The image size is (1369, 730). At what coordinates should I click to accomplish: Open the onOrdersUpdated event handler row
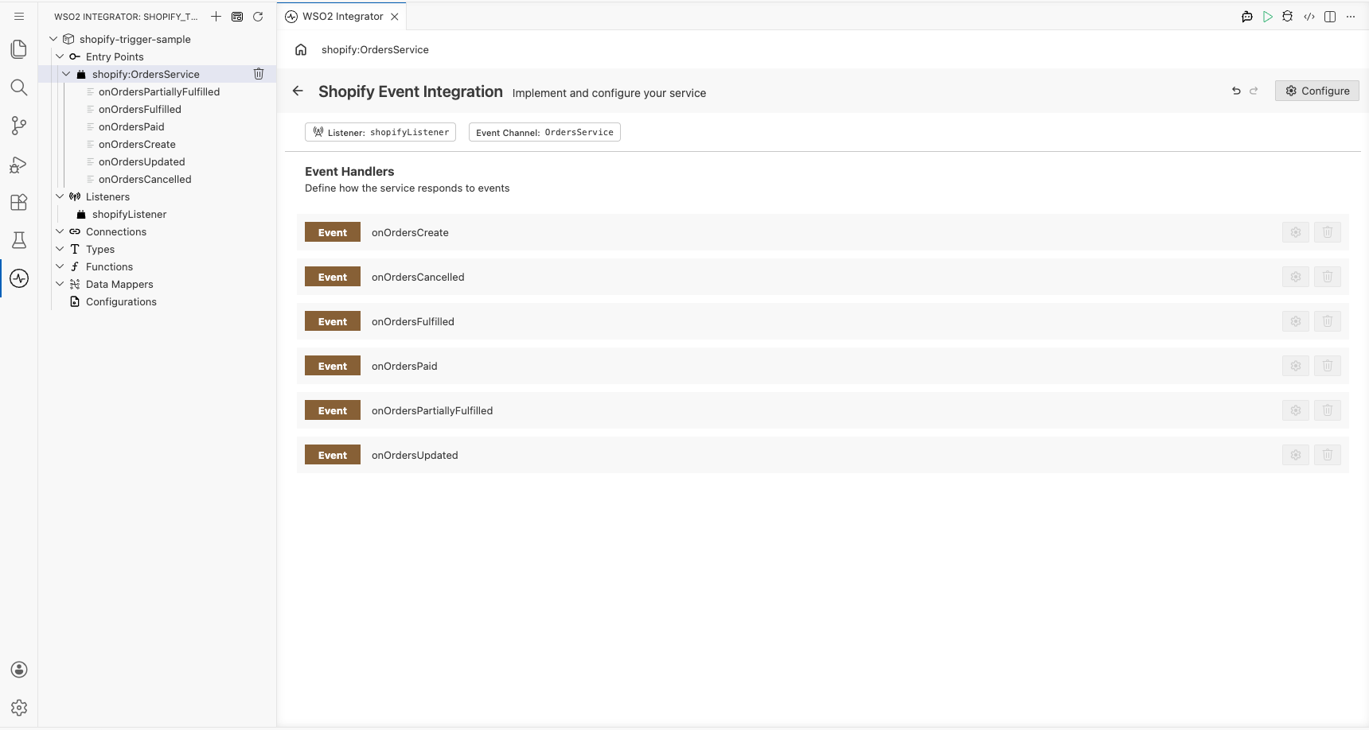click(x=823, y=455)
